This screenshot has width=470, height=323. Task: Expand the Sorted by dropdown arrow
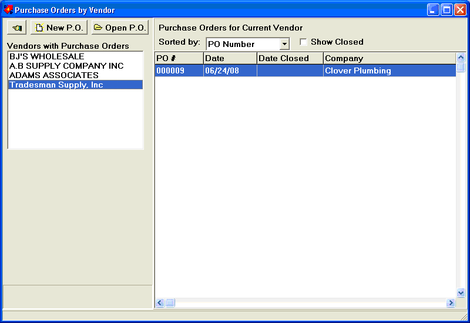click(284, 44)
